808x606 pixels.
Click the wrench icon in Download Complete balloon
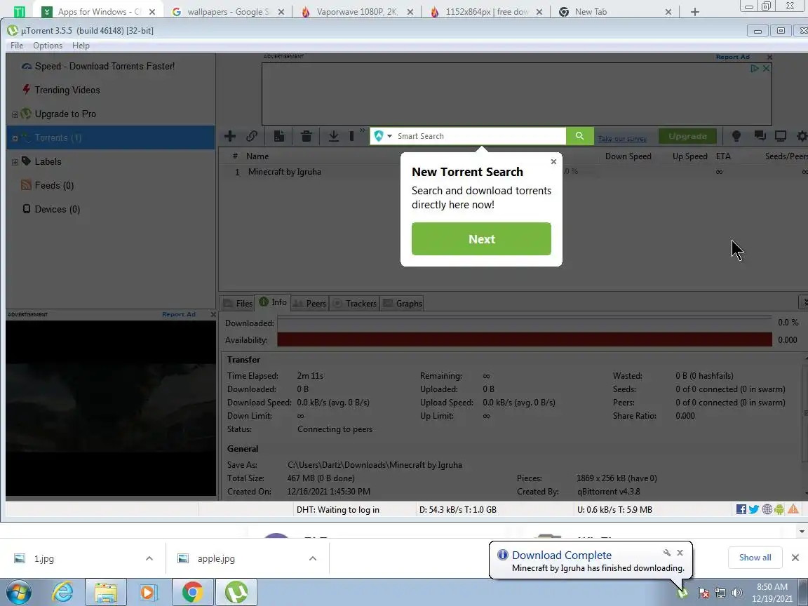click(667, 553)
